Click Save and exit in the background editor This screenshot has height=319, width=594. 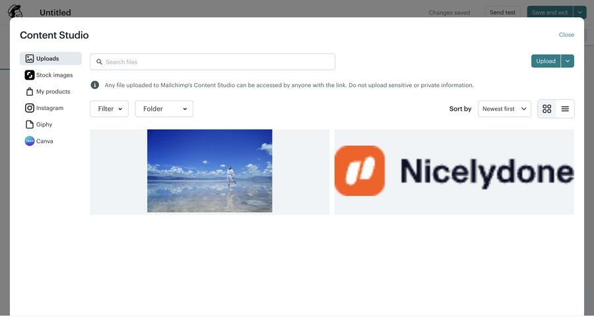[550, 13]
